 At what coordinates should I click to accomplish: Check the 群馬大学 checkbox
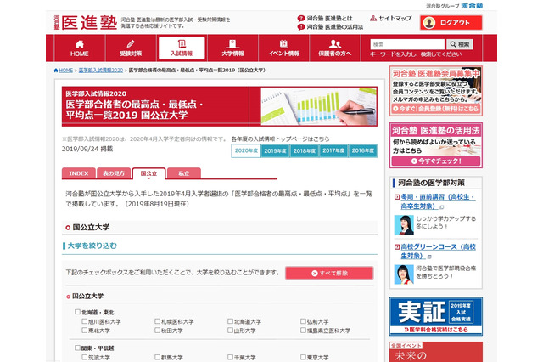[157, 357]
